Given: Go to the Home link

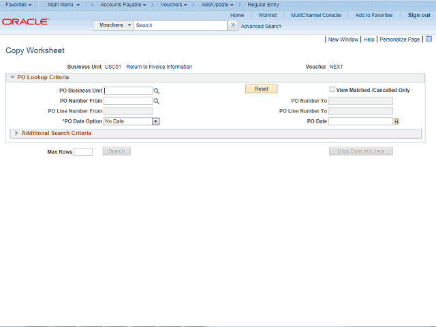Looking at the screenshot, I should click(x=237, y=15).
